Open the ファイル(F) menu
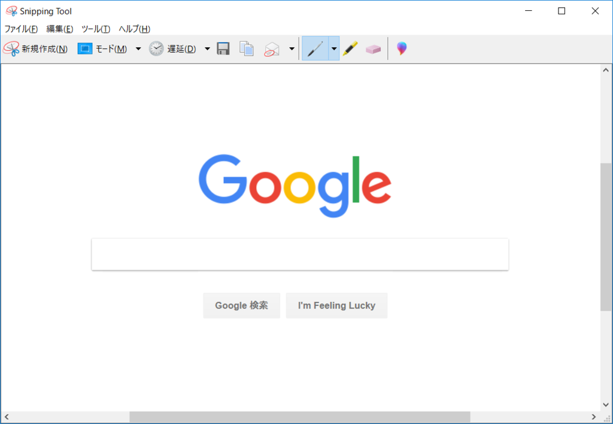This screenshot has height=424, width=613. [x=21, y=29]
